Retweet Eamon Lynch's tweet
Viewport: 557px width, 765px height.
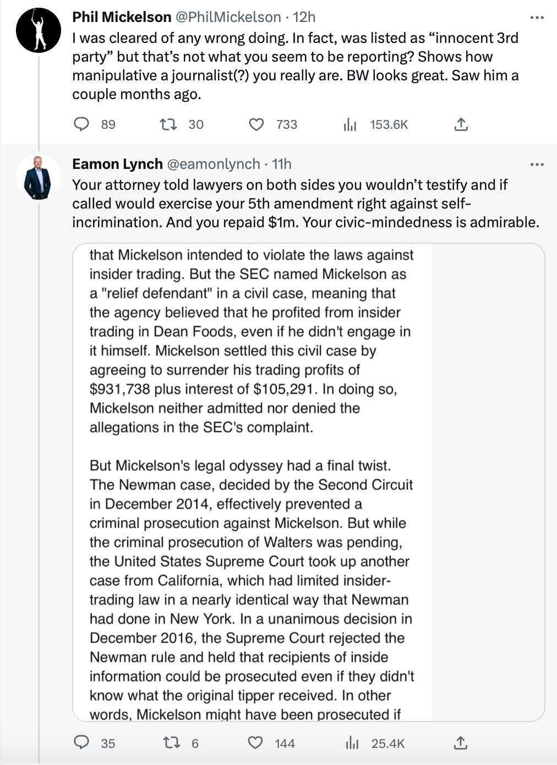tap(172, 743)
